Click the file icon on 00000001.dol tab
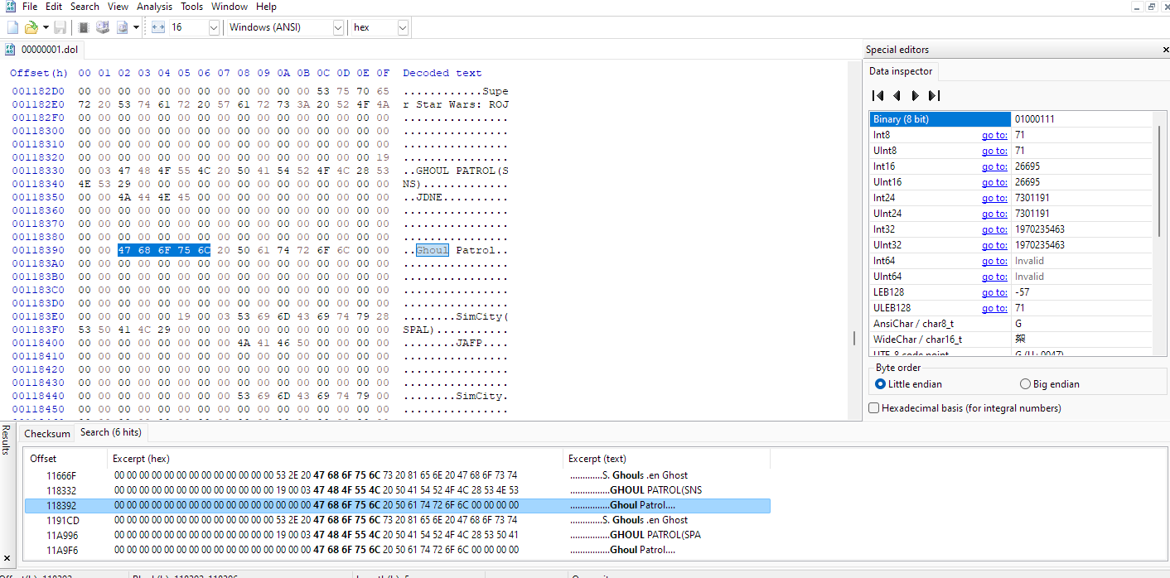 tap(11, 50)
